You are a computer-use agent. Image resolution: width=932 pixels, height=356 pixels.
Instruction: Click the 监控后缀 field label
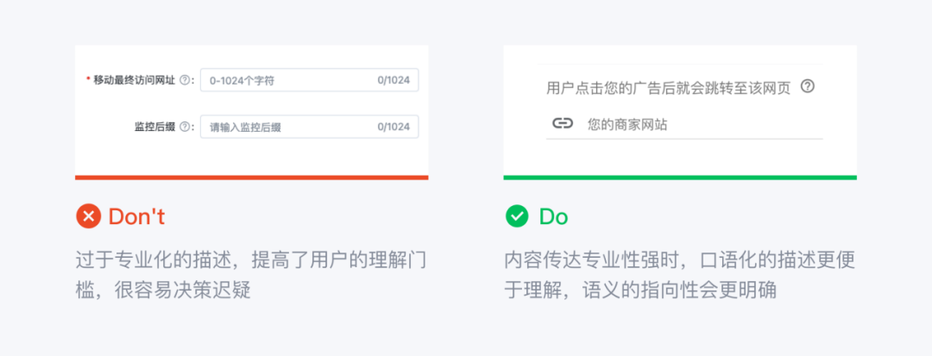(154, 127)
